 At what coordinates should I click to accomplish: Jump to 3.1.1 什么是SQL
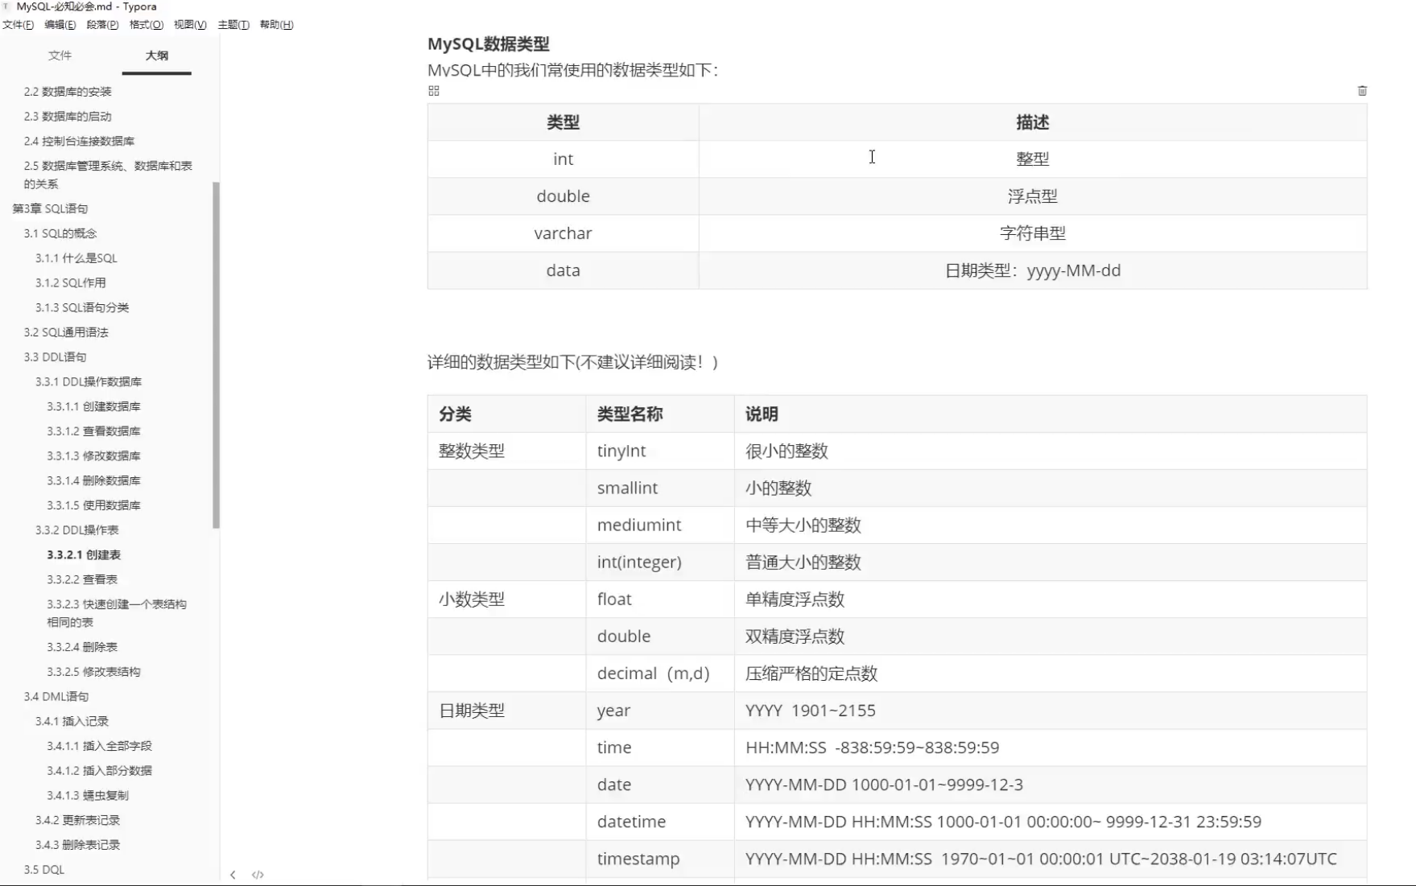[76, 258]
